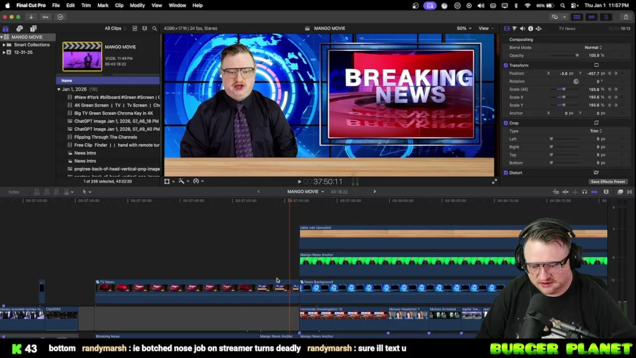Show Distort onscreen controls in inspector

pyautogui.click(x=596, y=173)
